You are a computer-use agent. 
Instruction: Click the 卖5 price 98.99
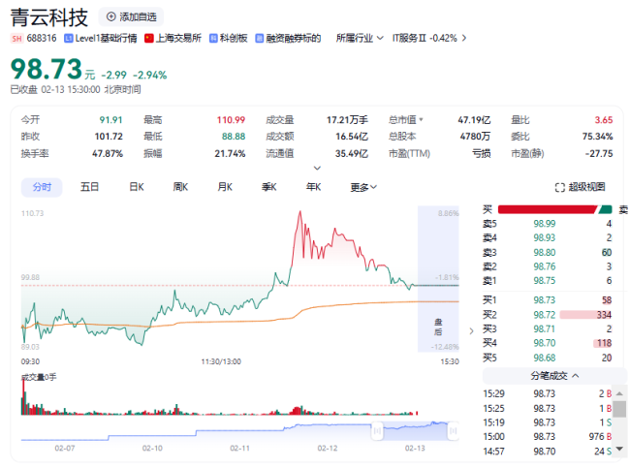[545, 224]
